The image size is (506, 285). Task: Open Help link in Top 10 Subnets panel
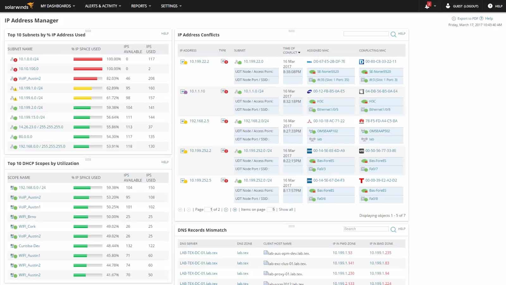tap(165, 34)
